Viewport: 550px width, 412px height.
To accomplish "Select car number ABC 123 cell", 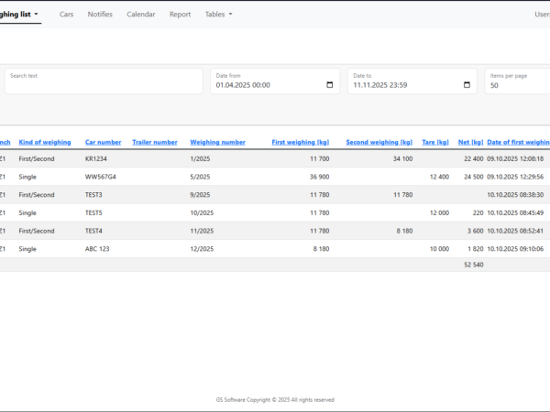I will coord(97,249).
